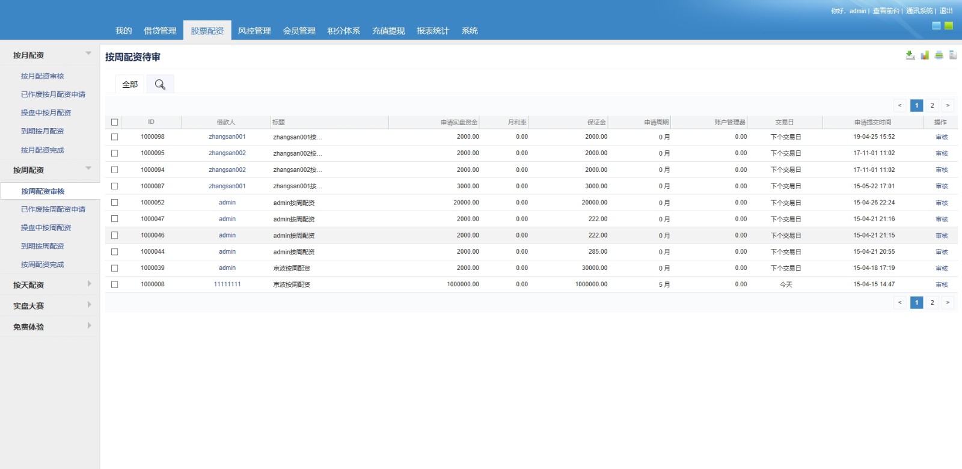The image size is (962, 469).
Task: Click the magnifier search tab icon
Action: tap(160, 84)
